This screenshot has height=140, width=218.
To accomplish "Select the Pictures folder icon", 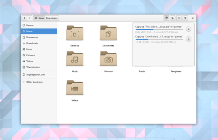I will (x=108, y=59).
